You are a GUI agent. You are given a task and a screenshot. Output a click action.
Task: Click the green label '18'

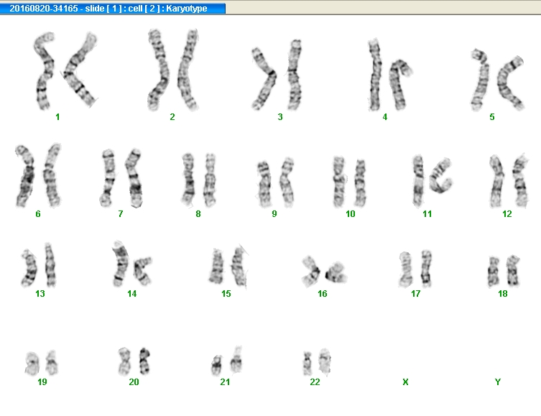coord(503,294)
